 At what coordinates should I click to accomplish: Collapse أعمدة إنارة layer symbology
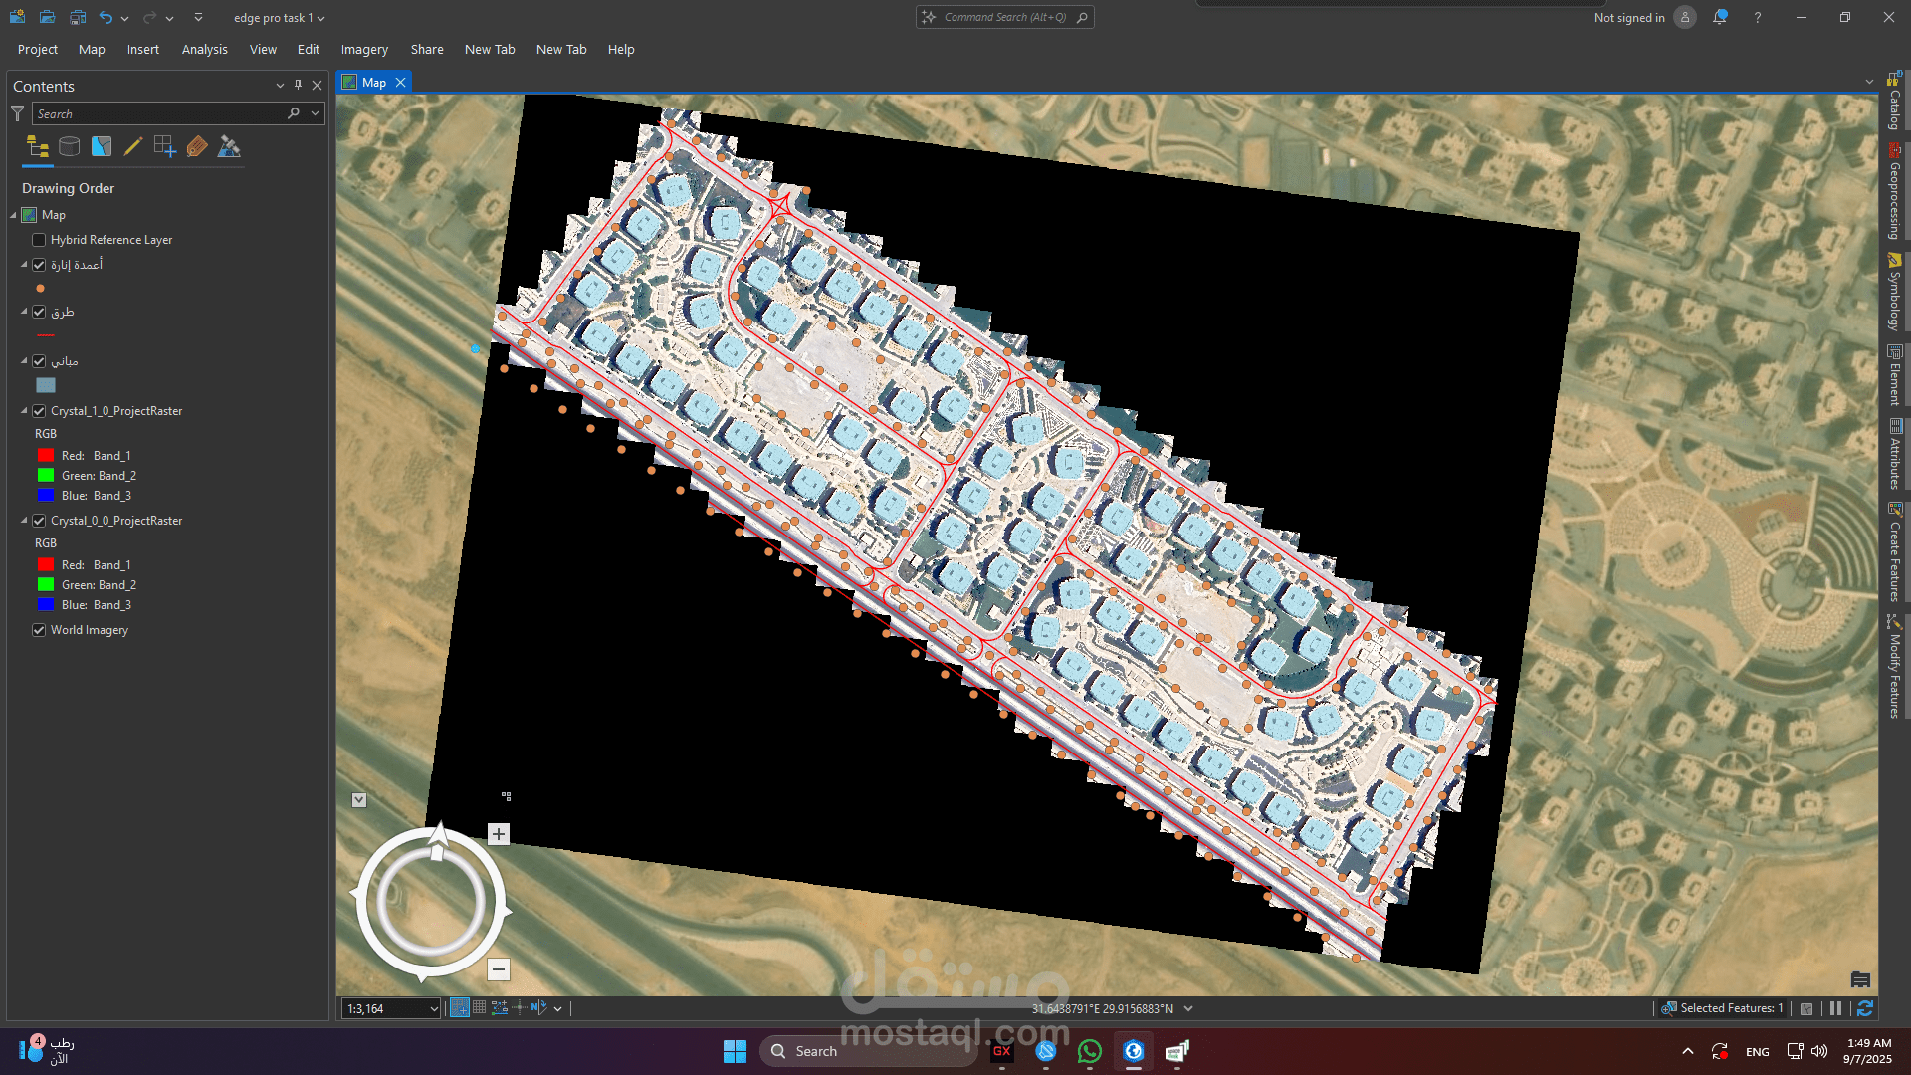point(24,265)
